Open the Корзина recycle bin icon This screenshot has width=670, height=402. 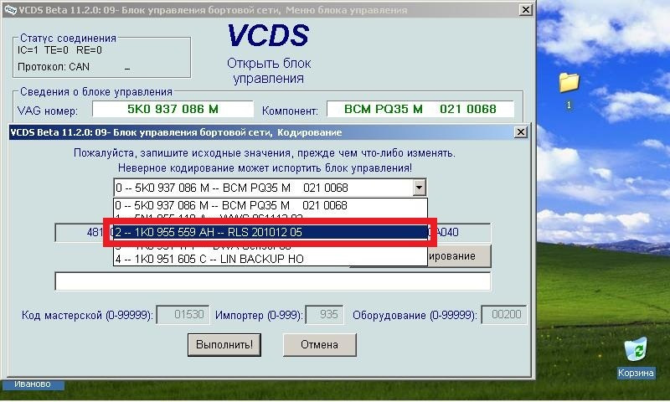click(636, 349)
